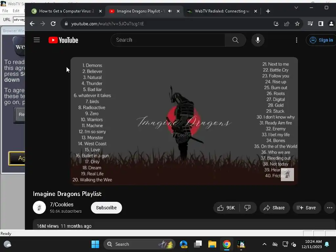
Task: Select the youtube.com address bar URL
Action: coord(108,24)
